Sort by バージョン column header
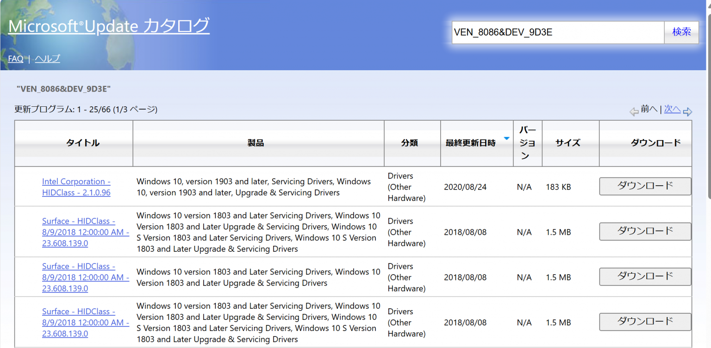The height and width of the screenshot is (348, 711). point(527,143)
